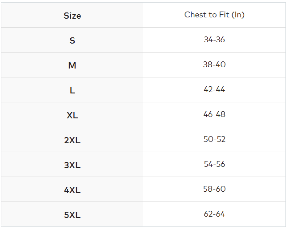Select the 3XL size cell
This screenshot has height=230, width=289.
[72, 165]
